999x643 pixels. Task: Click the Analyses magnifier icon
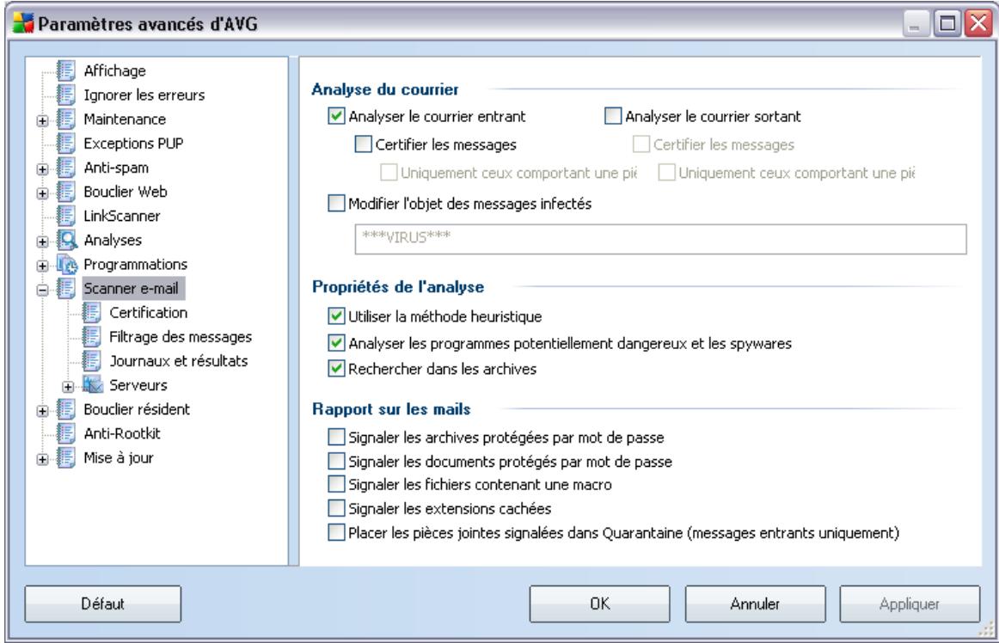[x=67, y=240]
